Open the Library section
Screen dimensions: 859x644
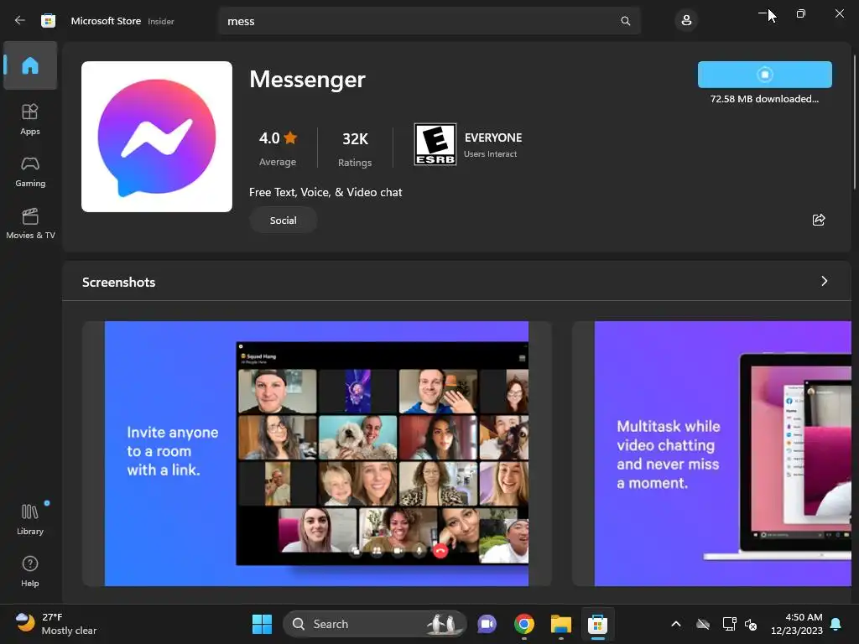click(x=30, y=519)
